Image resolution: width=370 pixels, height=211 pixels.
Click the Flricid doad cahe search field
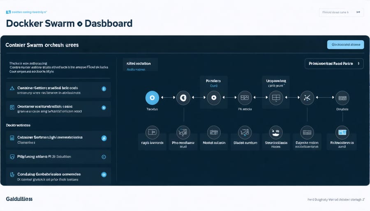(x=342, y=12)
